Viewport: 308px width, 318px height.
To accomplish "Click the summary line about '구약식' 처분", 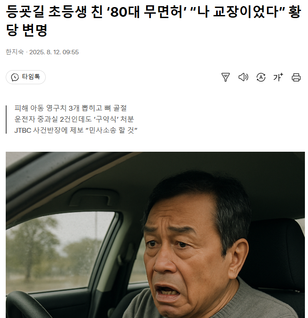I will point(74,119).
